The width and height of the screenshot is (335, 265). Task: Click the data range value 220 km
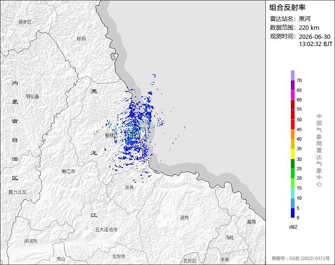(309, 28)
